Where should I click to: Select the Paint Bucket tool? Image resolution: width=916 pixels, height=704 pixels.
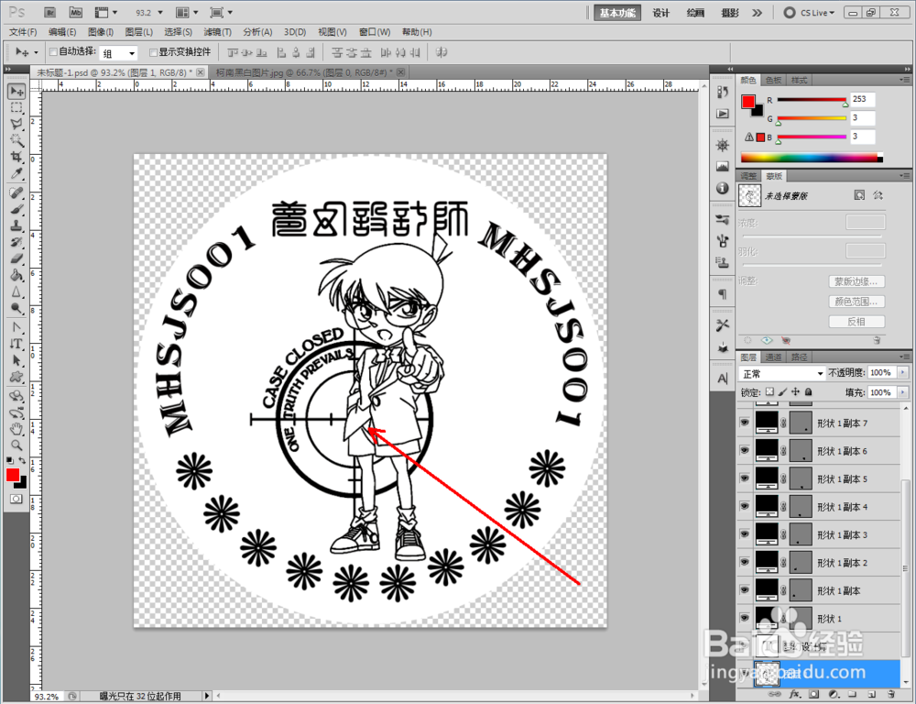pyautogui.click(x=16, y=275)
